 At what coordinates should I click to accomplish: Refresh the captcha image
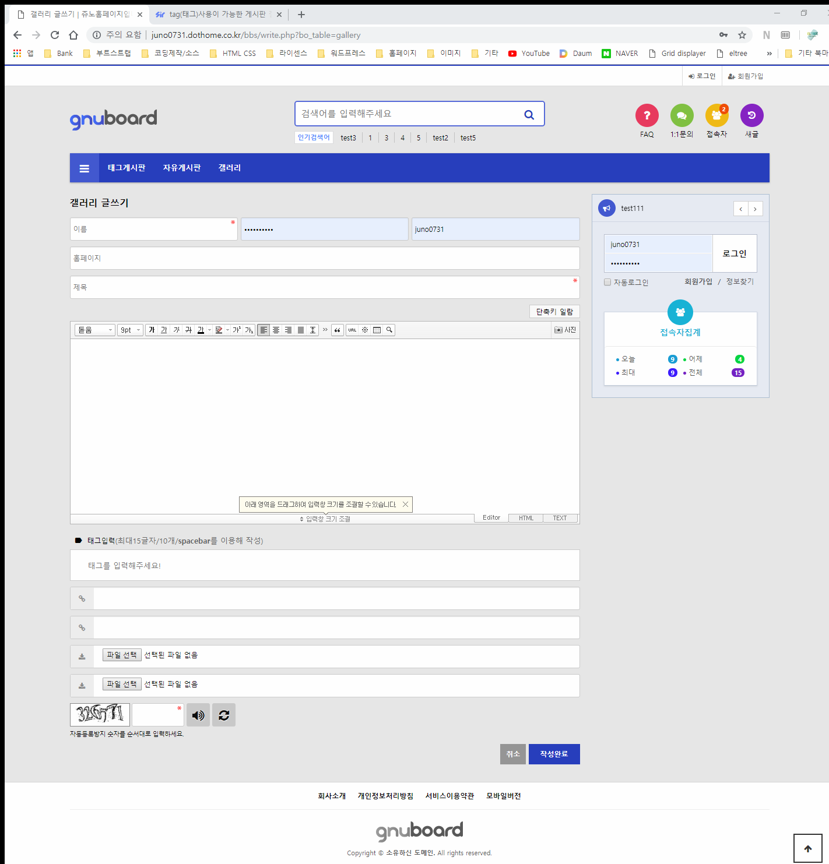[224, 715]
